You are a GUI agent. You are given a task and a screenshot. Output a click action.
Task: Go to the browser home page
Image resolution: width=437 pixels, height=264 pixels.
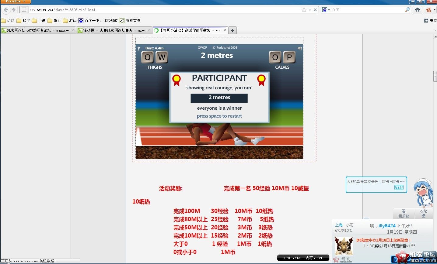pyautogui.click(x=418, y=10)
